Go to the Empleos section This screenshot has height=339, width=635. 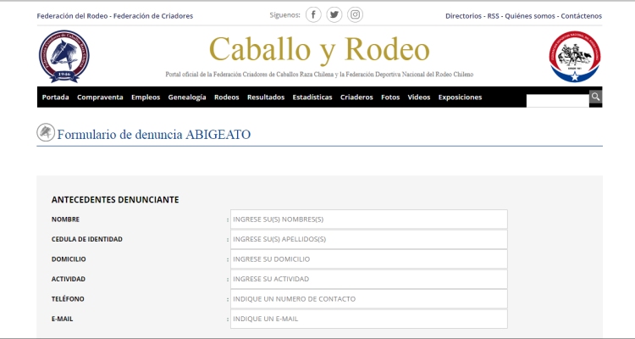(146, 97)
